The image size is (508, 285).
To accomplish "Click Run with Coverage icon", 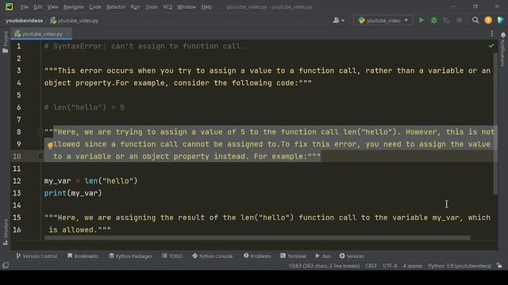I will [x=446, y=21].
